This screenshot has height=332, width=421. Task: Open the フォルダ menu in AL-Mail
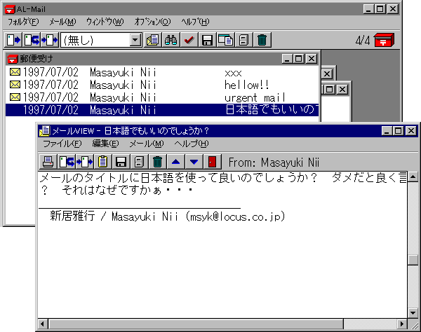pyautogui.click(x=23, y=22)
